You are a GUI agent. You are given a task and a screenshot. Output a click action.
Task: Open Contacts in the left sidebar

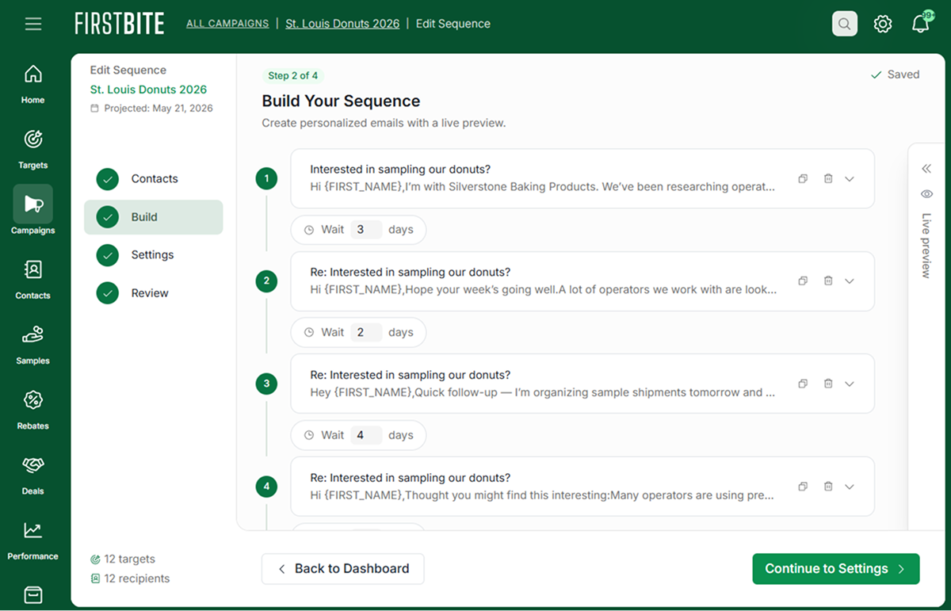33,279
